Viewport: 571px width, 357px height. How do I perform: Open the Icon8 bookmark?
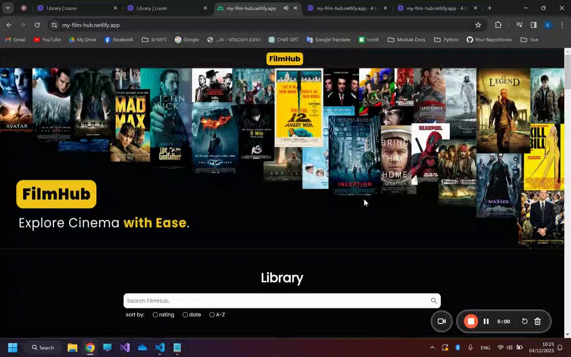(369, 40)
